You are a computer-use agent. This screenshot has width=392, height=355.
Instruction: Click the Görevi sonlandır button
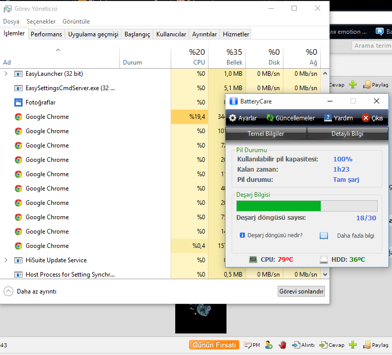coord(301,291)
